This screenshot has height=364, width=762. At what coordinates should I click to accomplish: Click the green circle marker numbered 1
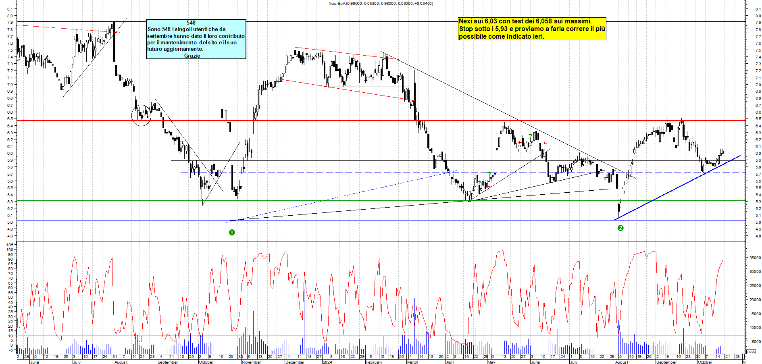232,233
